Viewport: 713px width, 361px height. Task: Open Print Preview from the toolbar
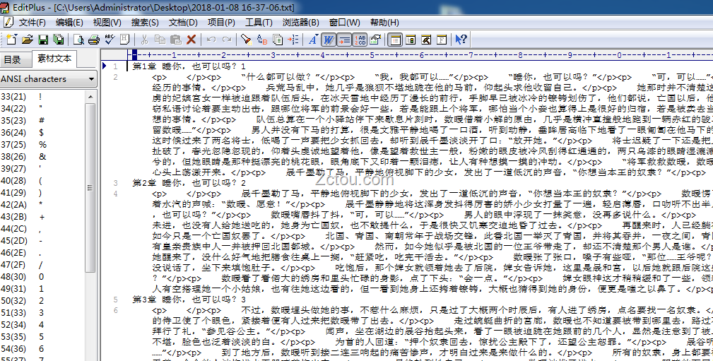pyautogui.click(x=78, y=40)
